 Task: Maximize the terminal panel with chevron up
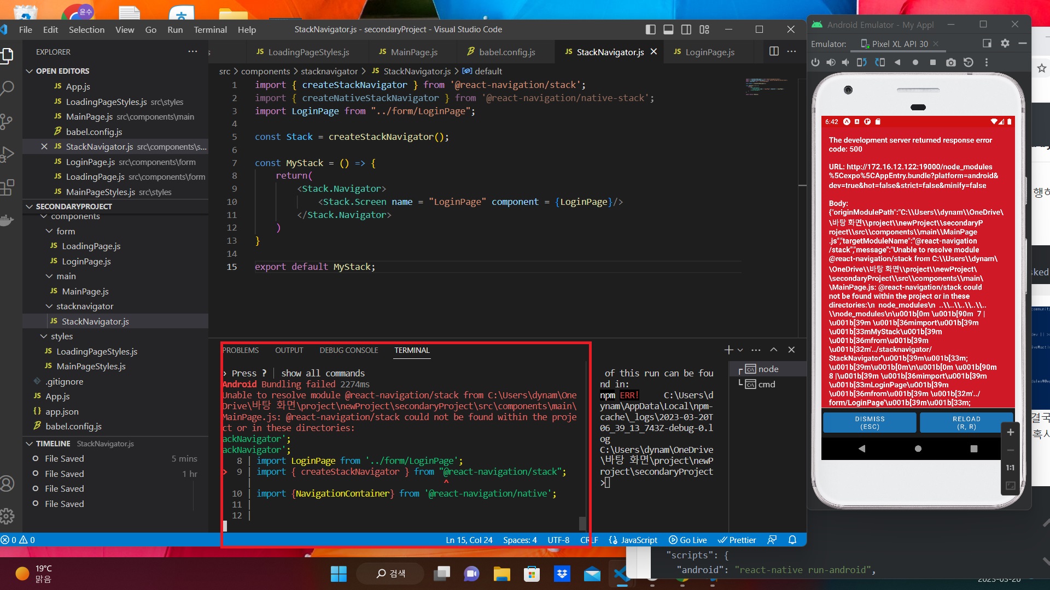(x=774, y=350)
